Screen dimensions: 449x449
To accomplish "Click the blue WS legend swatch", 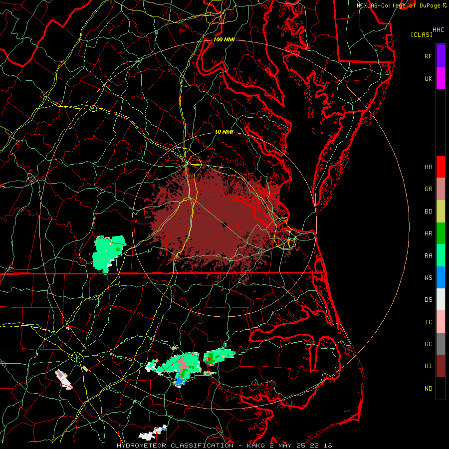I will click(441, 277).
